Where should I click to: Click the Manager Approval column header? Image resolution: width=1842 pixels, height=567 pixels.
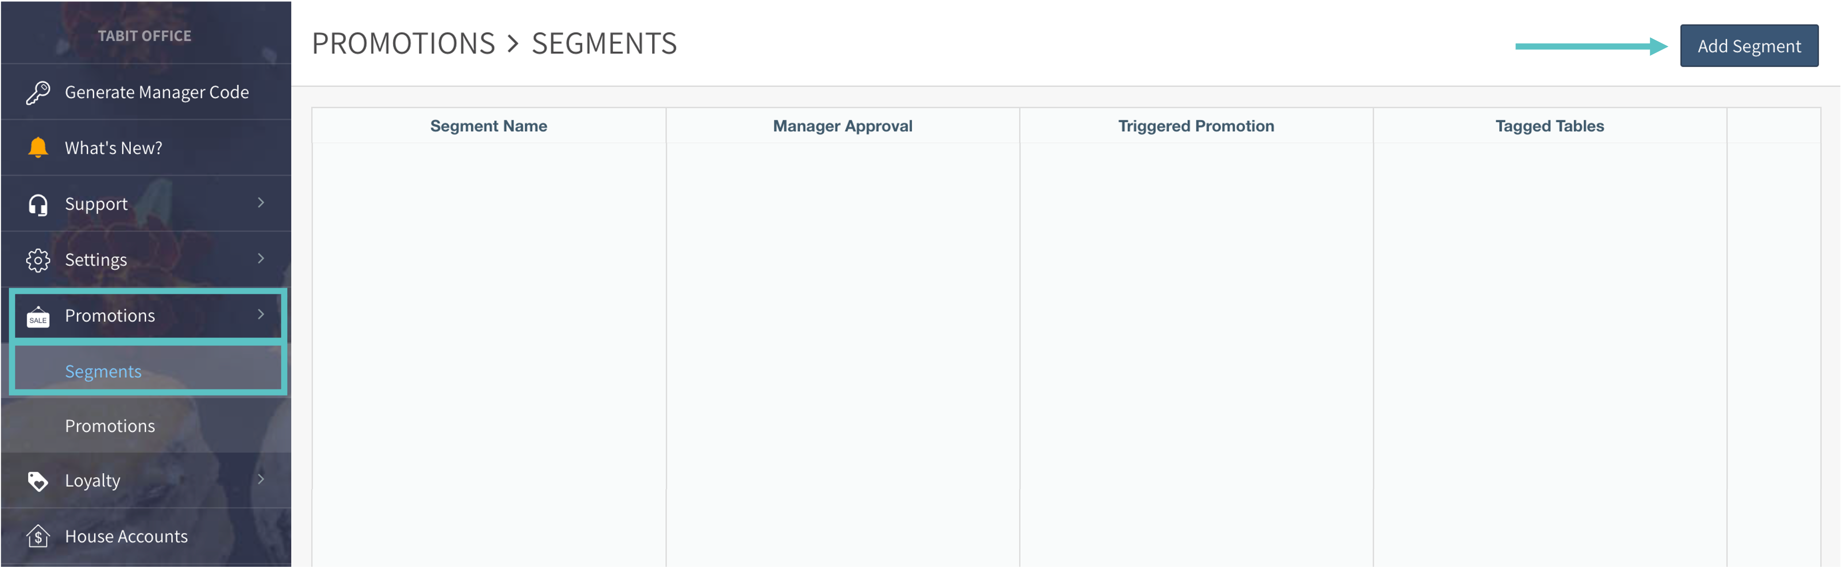842,126
